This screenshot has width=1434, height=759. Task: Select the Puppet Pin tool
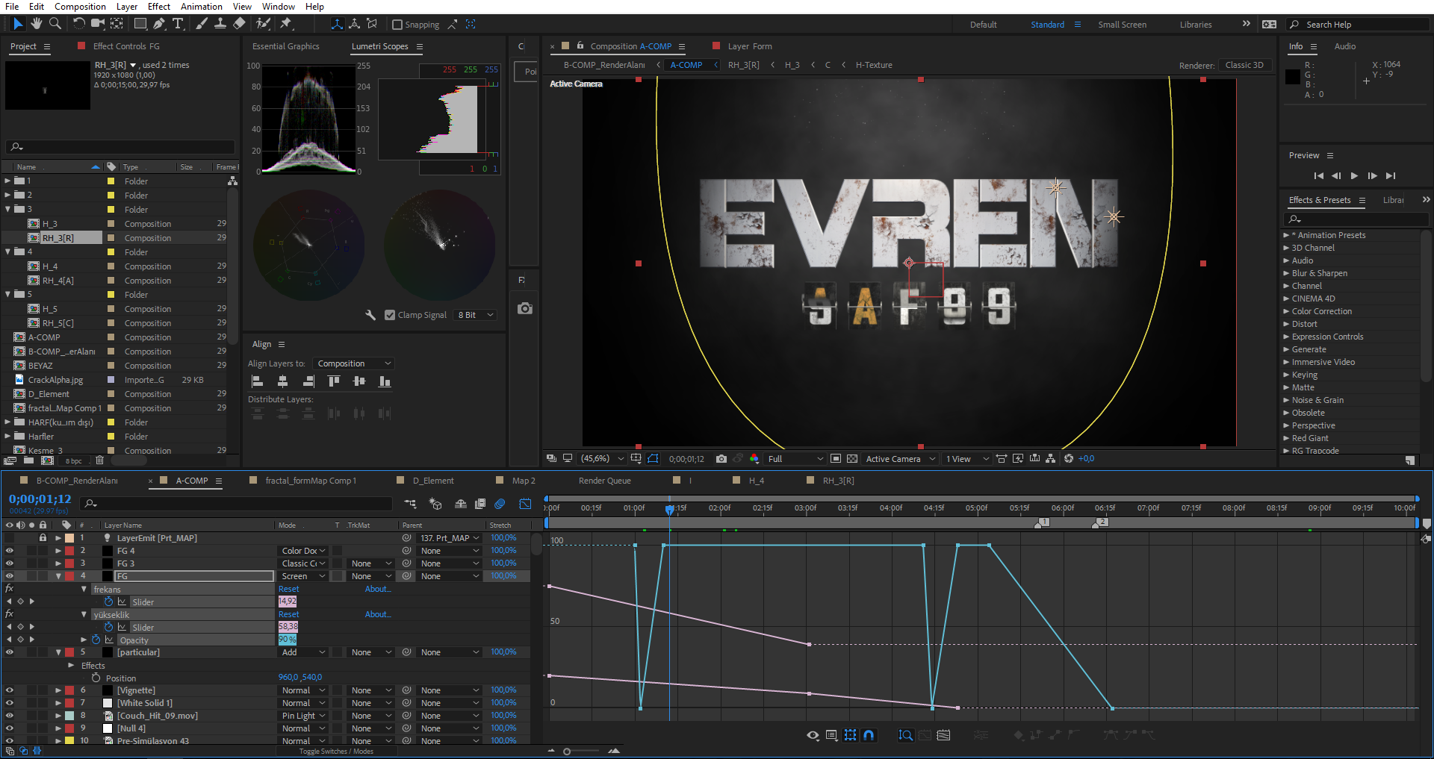286,24
